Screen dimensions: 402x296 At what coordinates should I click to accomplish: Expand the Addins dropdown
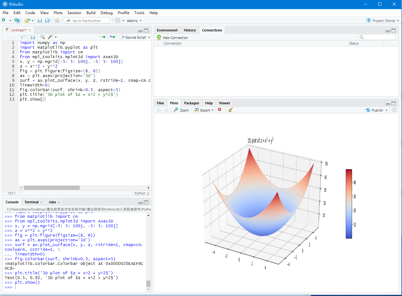pyautogui.click(x=134, y=21)
